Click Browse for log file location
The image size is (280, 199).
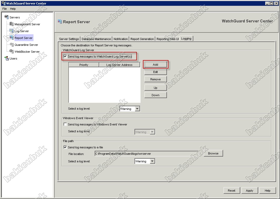(x=213, y=153)
